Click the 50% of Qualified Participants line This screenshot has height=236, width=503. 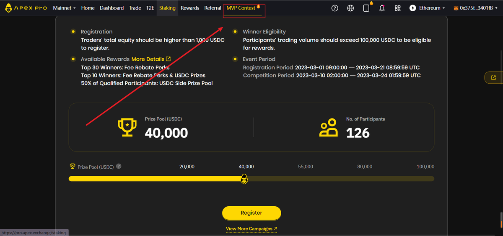(147, 83)
